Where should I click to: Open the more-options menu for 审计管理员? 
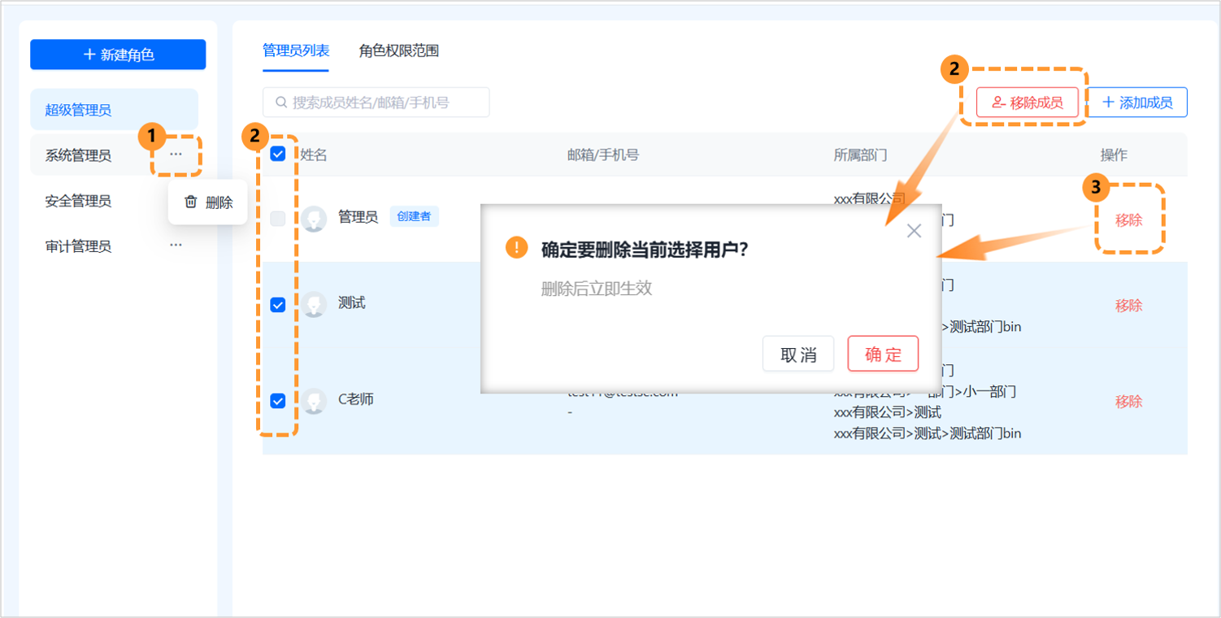click(176, 245)
